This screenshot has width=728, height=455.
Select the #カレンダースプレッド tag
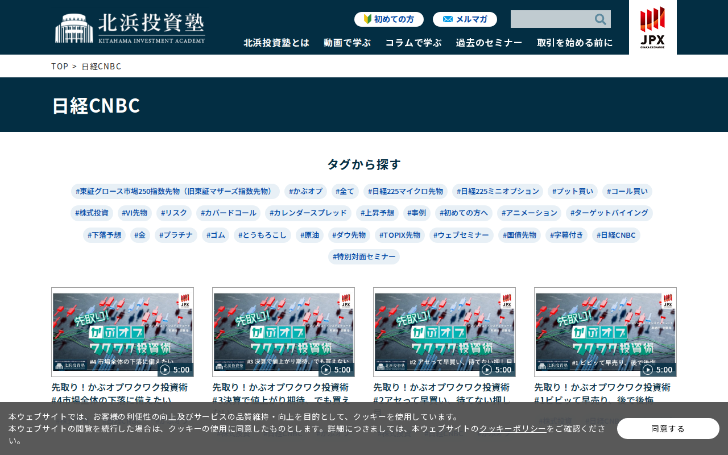pyautogui.click(x=308, y=213)
